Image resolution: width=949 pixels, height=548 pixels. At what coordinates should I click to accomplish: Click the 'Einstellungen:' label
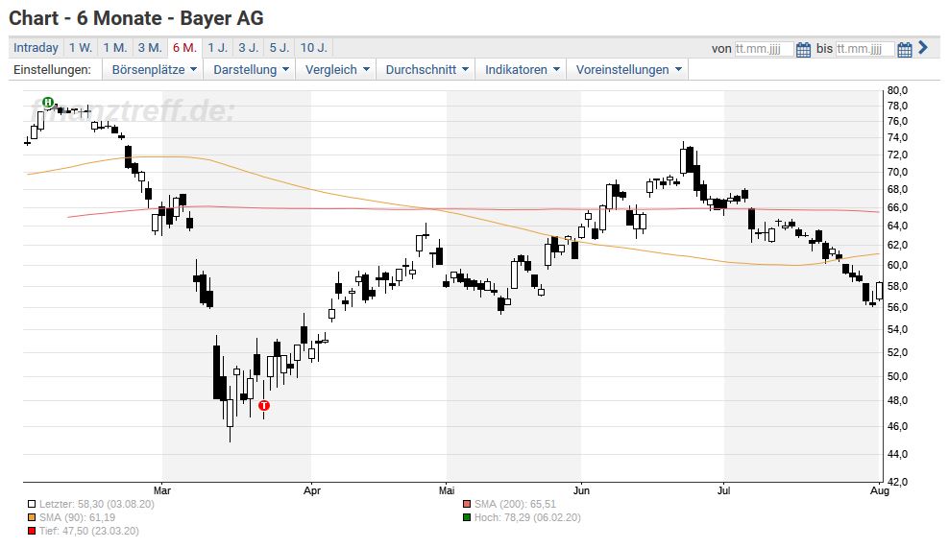52,69
